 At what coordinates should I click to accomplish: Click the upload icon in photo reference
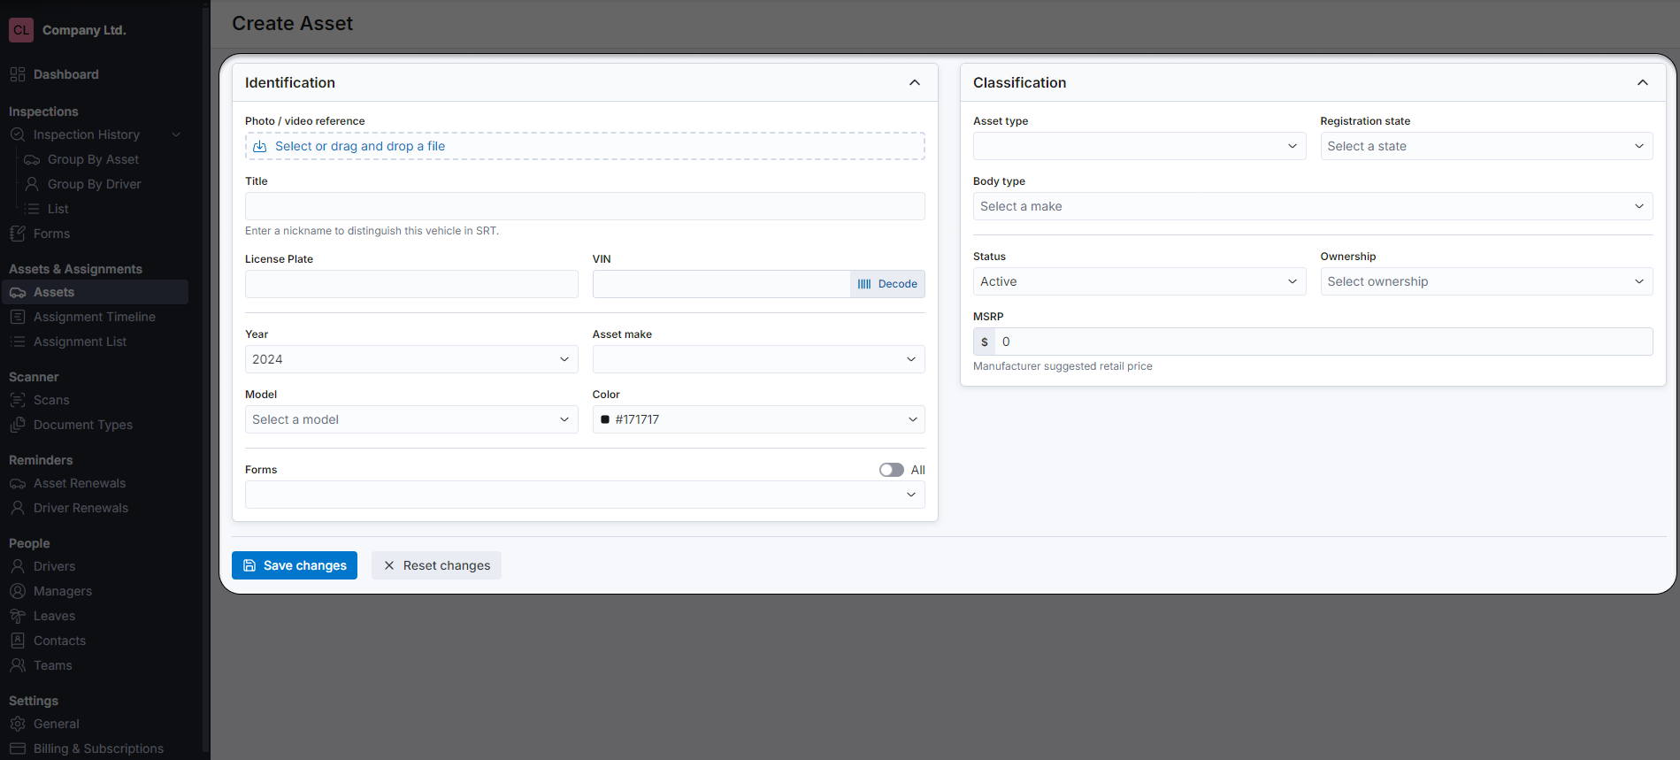pos(260,147)
